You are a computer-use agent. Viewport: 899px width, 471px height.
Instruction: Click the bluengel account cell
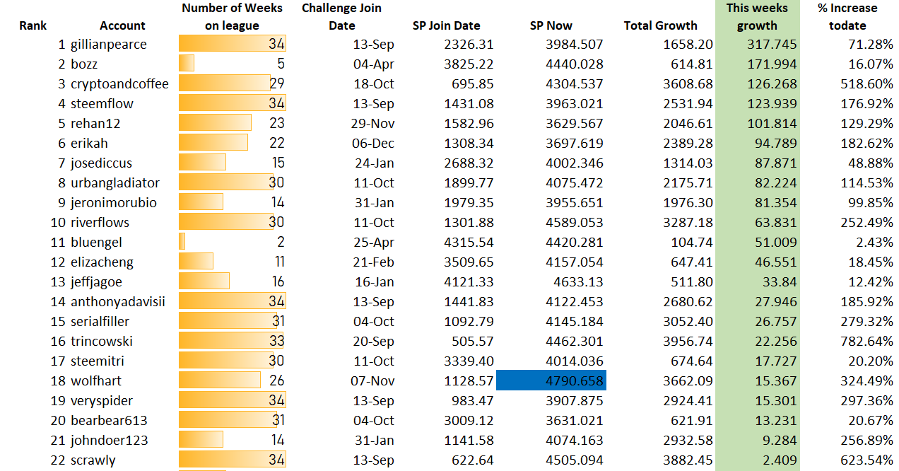click(96, 242)
